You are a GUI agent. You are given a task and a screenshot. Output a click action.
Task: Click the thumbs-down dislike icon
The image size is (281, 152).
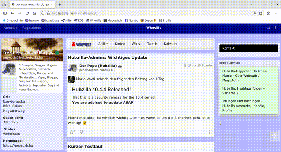(81, 132)
